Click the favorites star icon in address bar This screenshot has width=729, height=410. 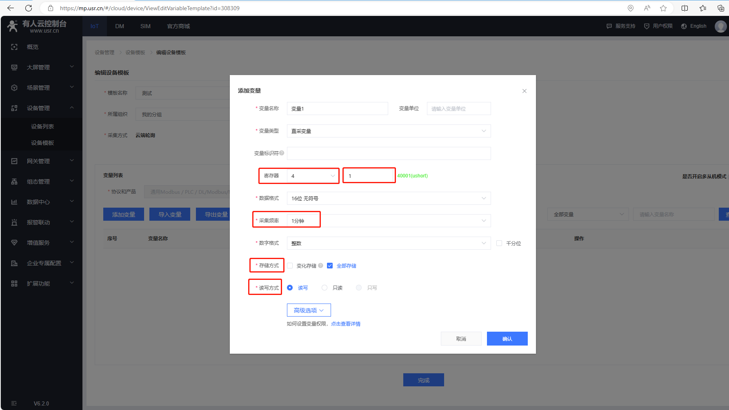663,8
